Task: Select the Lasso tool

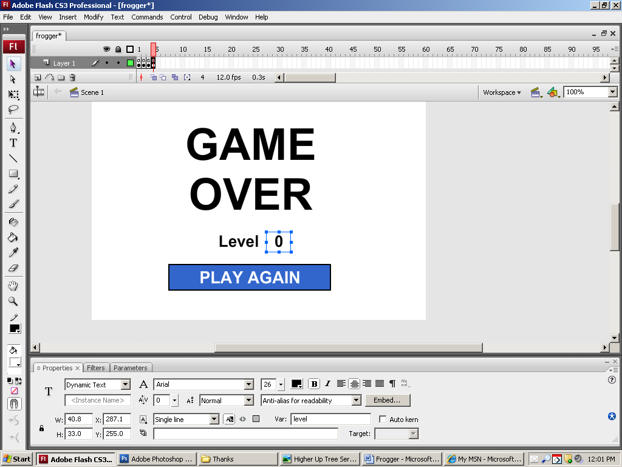Action: coord(13,109)
